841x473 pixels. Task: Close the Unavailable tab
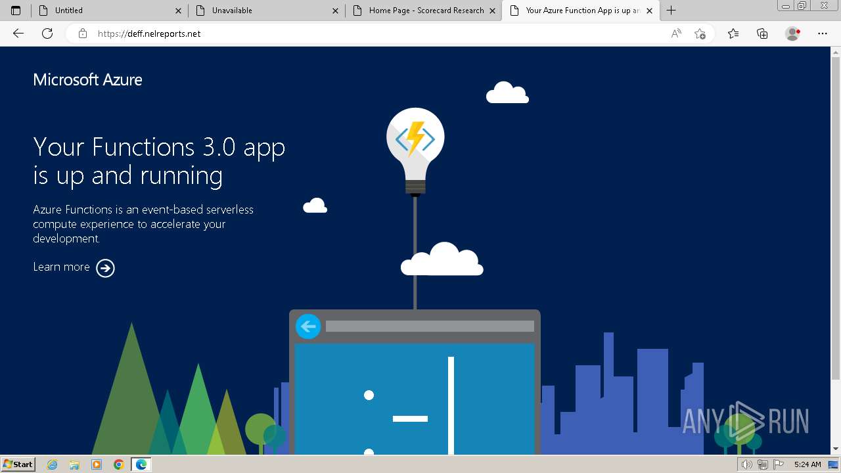click(x=335, y=11)
